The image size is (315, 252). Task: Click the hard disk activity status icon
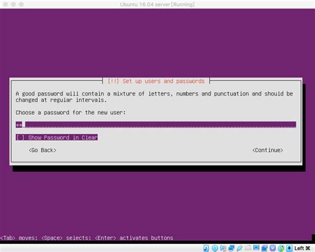point(206,248)
